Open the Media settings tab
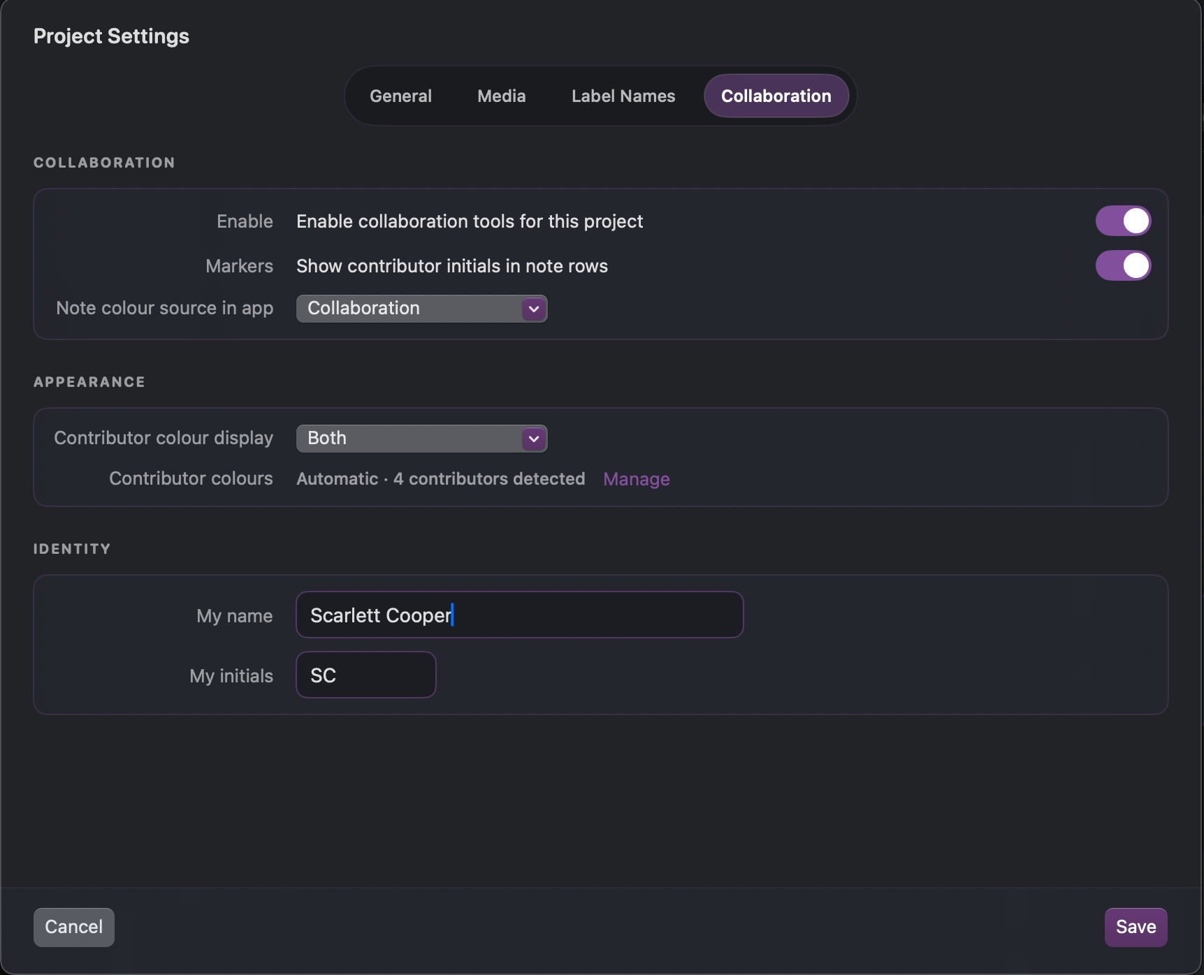The image size is (1204, 975). (501, 96)
